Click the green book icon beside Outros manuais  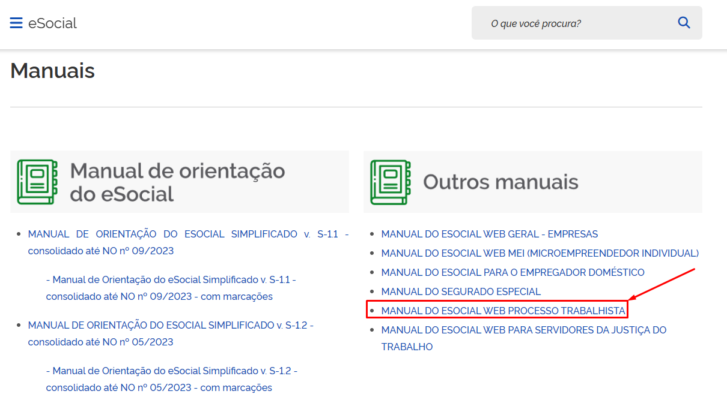pos(391,182)
